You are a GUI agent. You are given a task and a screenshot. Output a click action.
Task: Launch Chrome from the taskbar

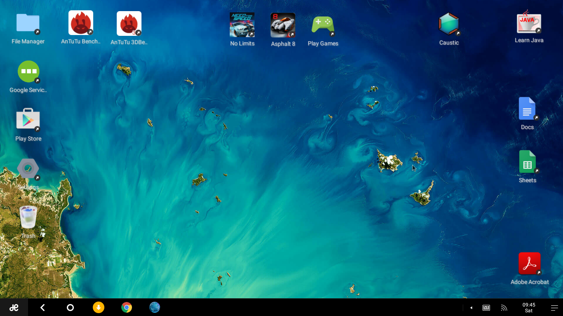(x=127, y=307)
